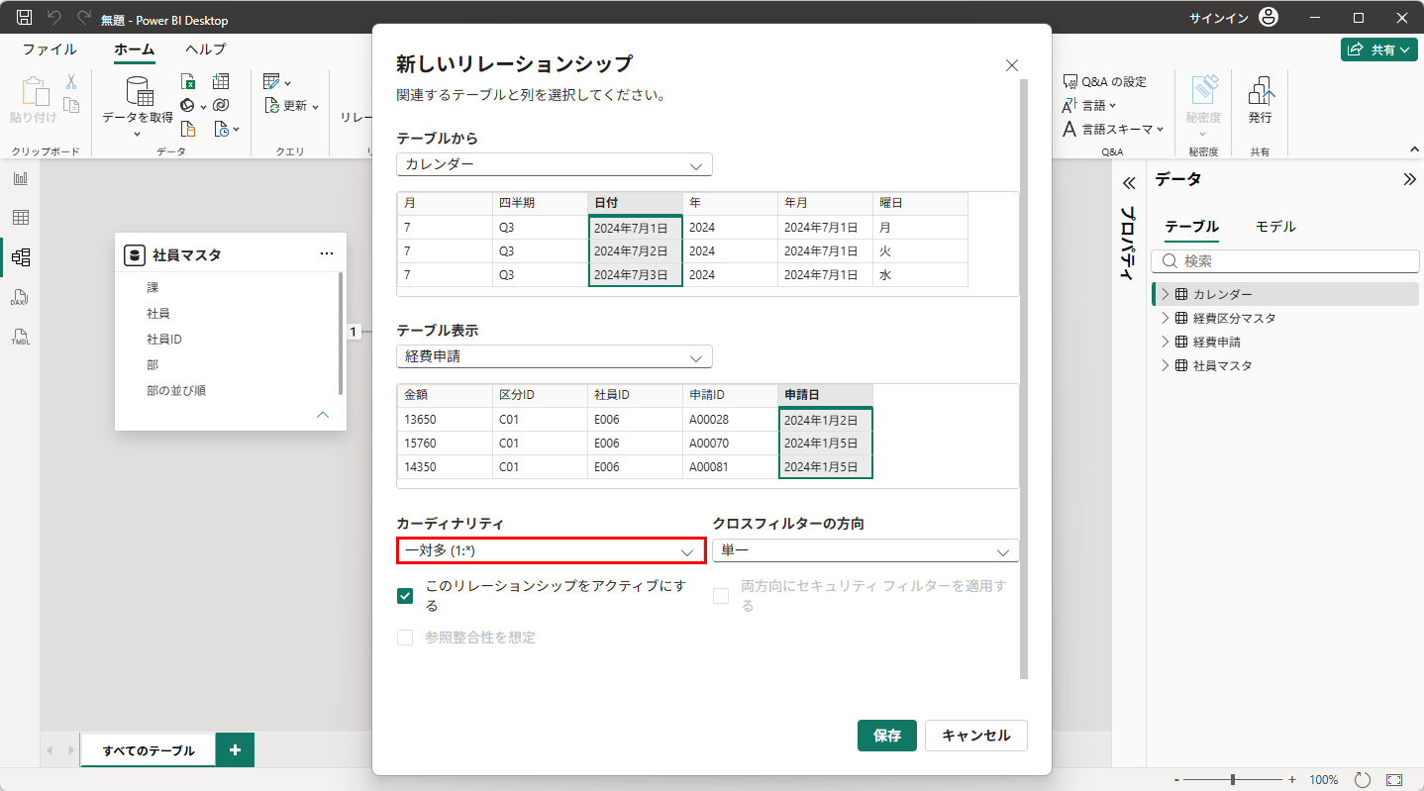Collapse the ribbon with the up caret

point(1414,149)
